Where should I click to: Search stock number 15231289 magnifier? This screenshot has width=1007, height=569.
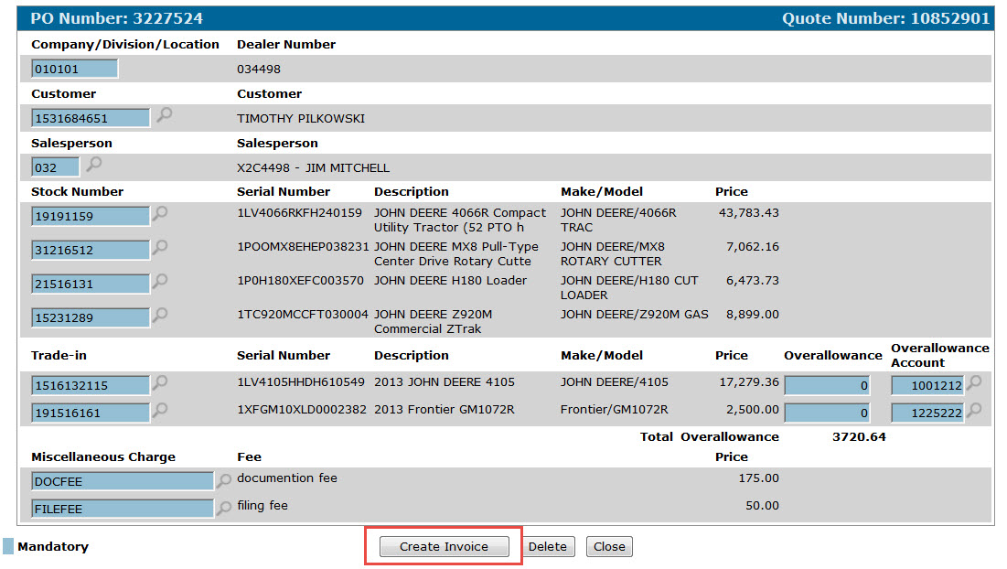tap(160, 315)
